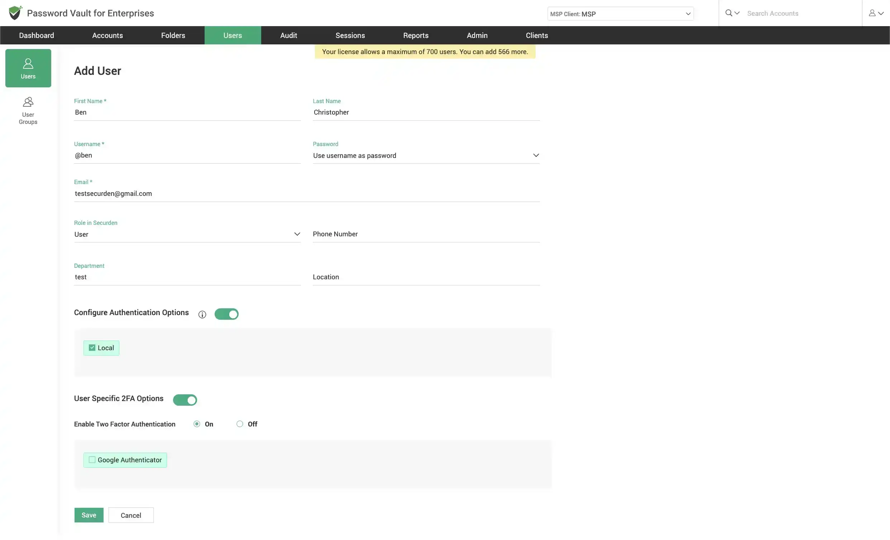Focus the Location field

coord(426,277)
